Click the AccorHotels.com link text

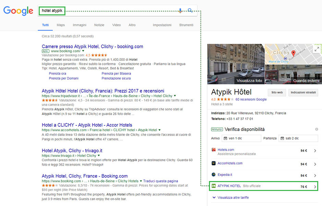click(x=230, y=163)
